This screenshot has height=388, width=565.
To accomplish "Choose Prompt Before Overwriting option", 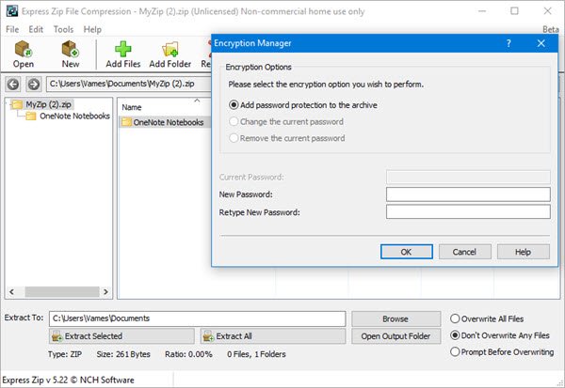I will [x=502, y=352].
